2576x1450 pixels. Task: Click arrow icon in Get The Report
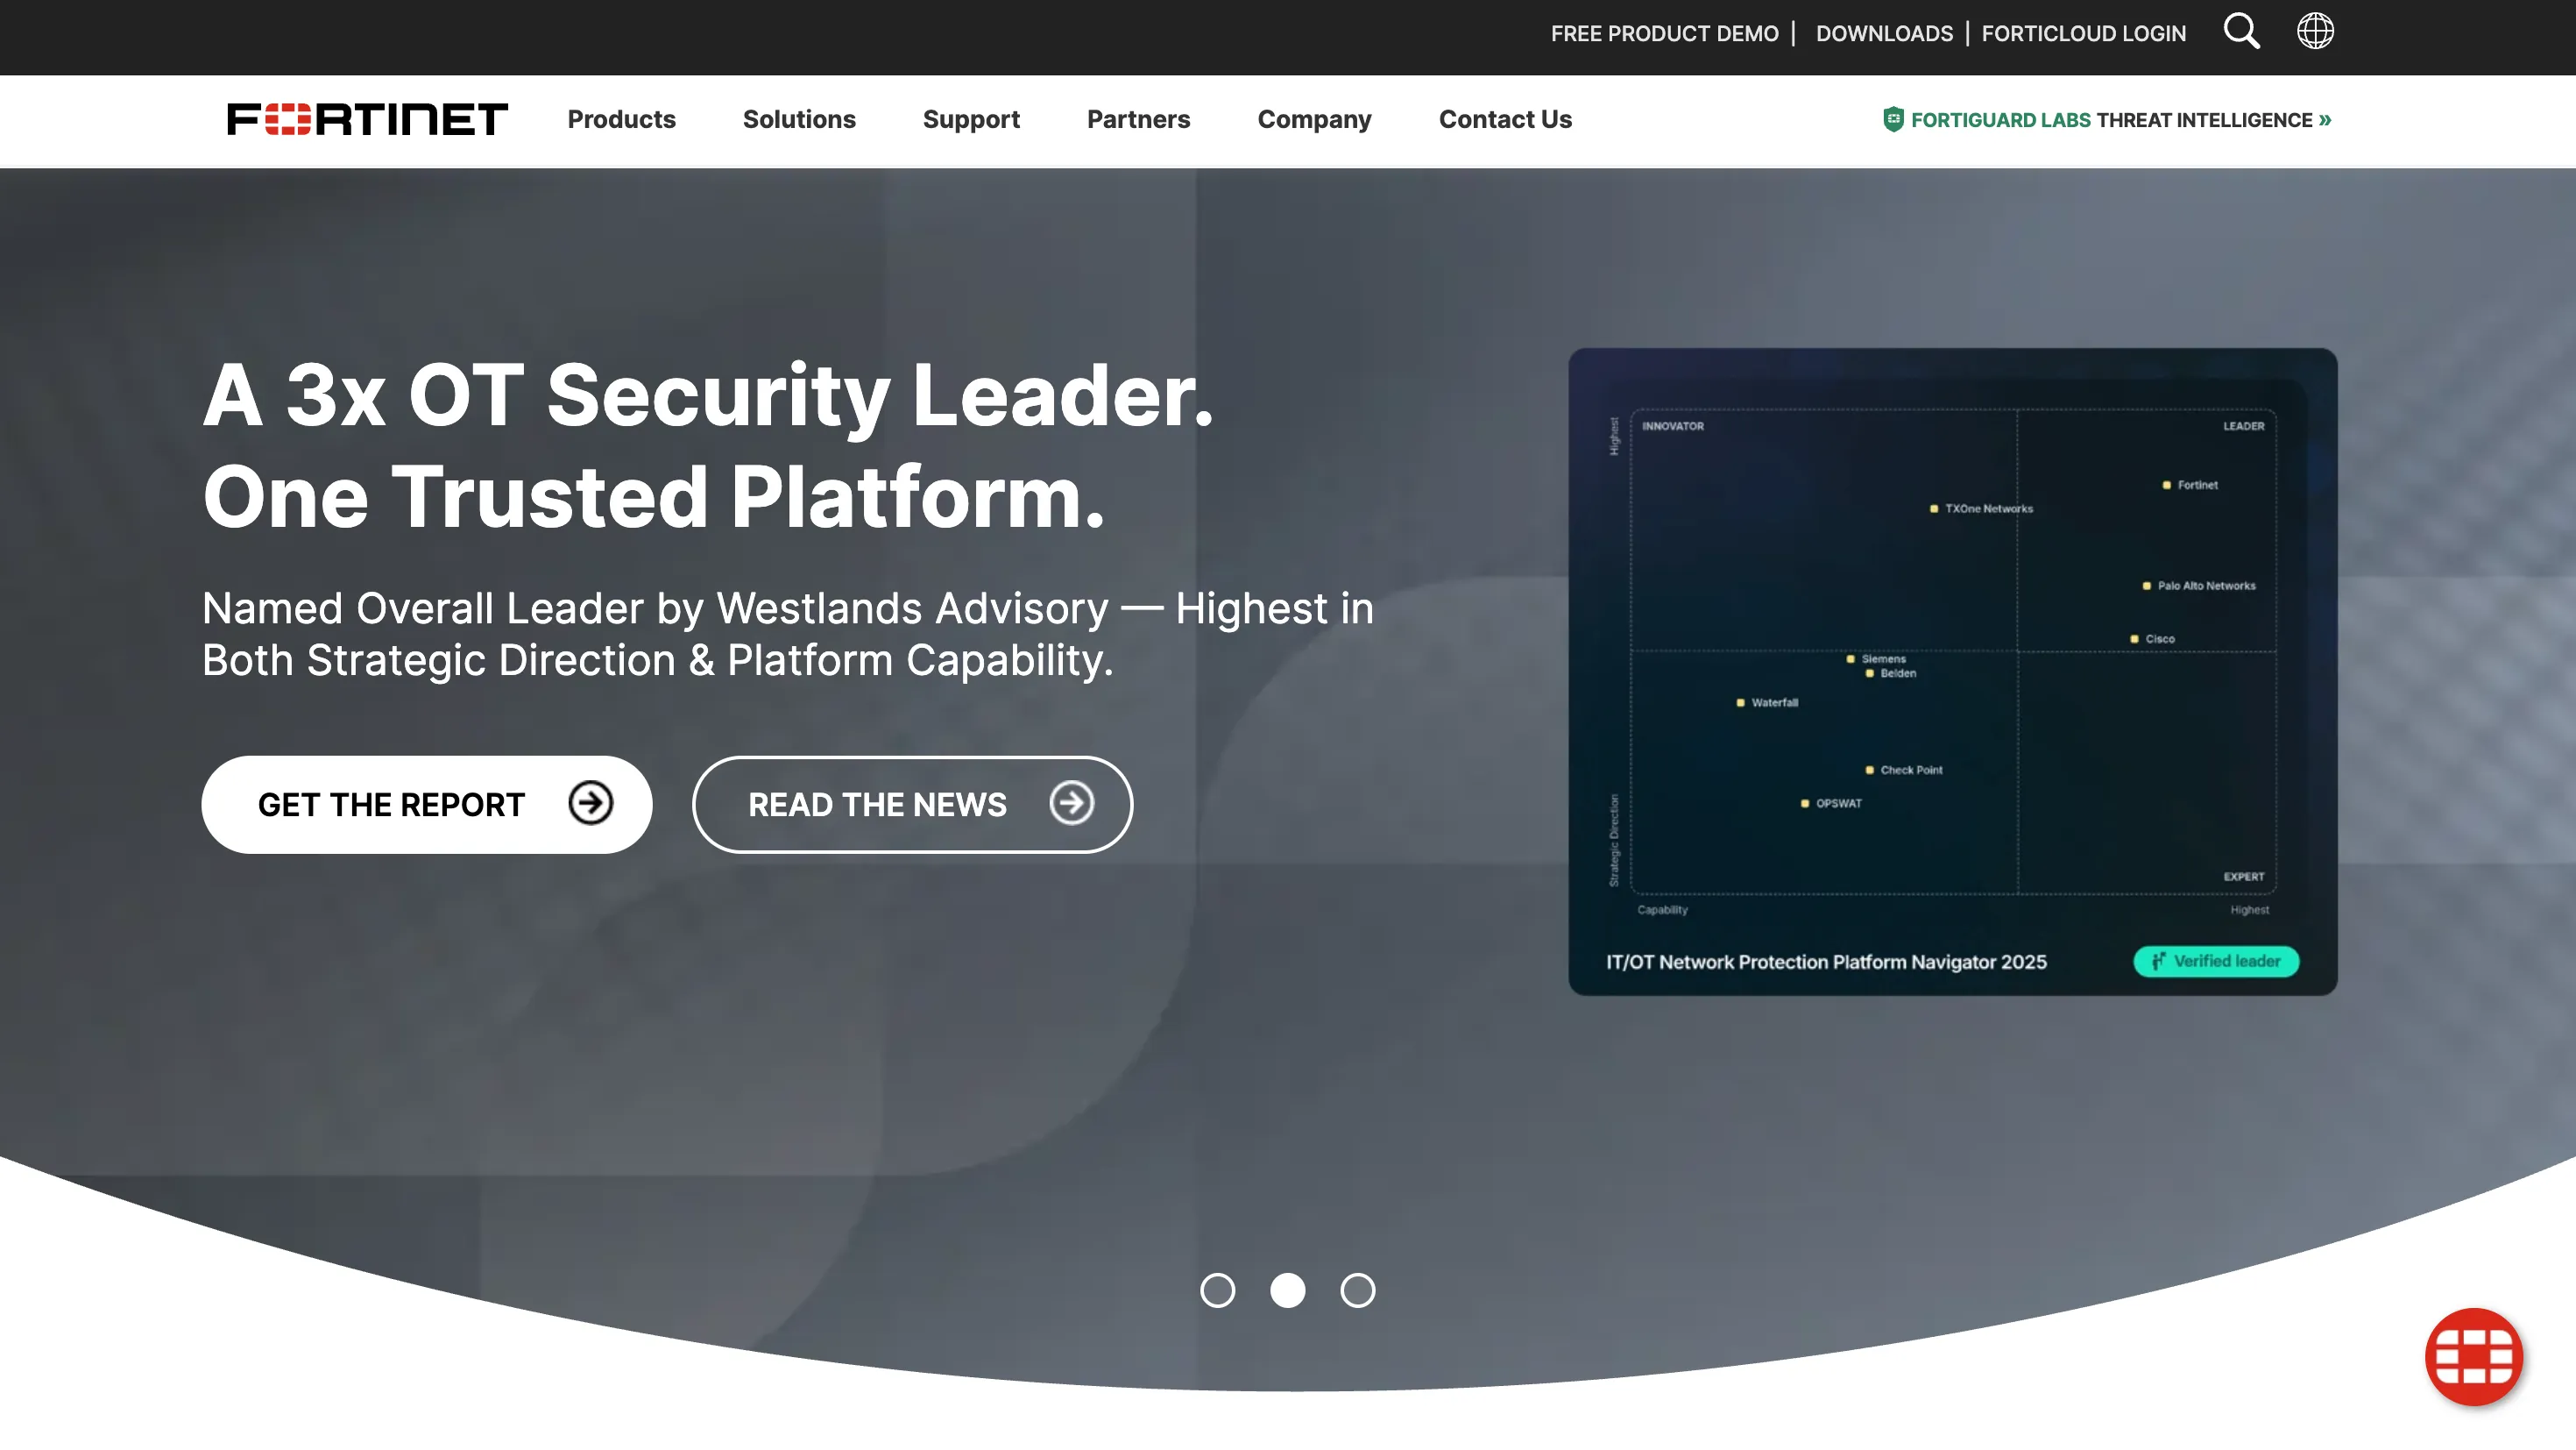coord(590,802)
